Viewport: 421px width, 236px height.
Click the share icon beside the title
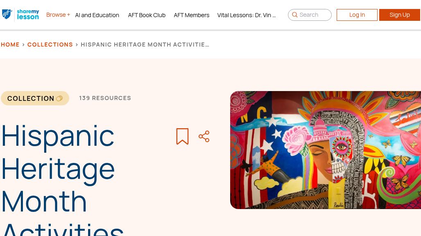(x=204, y=136)
